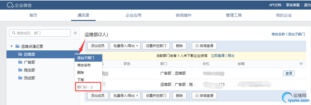Click the magnifier icon in search field
Viewport: 311px width, 105px height.
14,33
